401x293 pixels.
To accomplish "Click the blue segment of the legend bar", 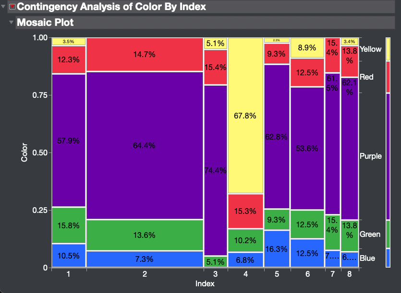I will [388, 258].
